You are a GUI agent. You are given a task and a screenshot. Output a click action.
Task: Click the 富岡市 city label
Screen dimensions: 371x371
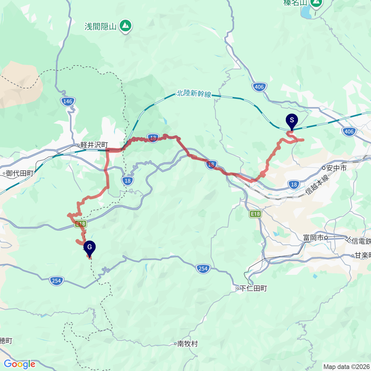point(313,238)
